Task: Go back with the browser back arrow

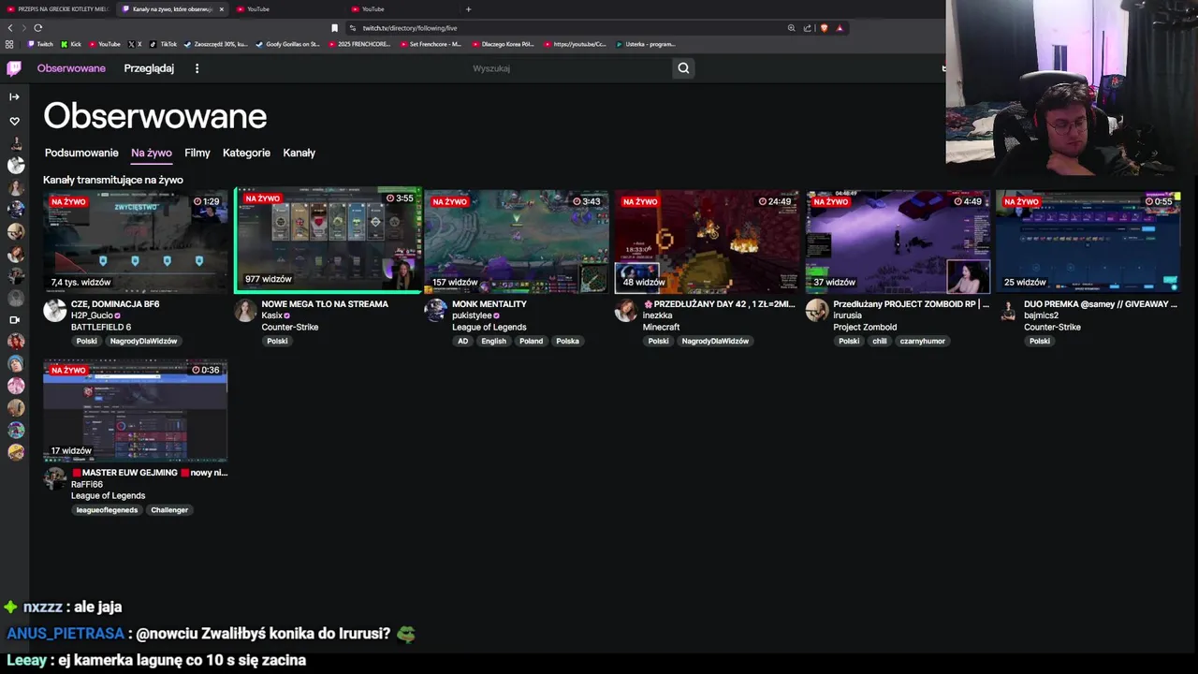Action: 10,28
